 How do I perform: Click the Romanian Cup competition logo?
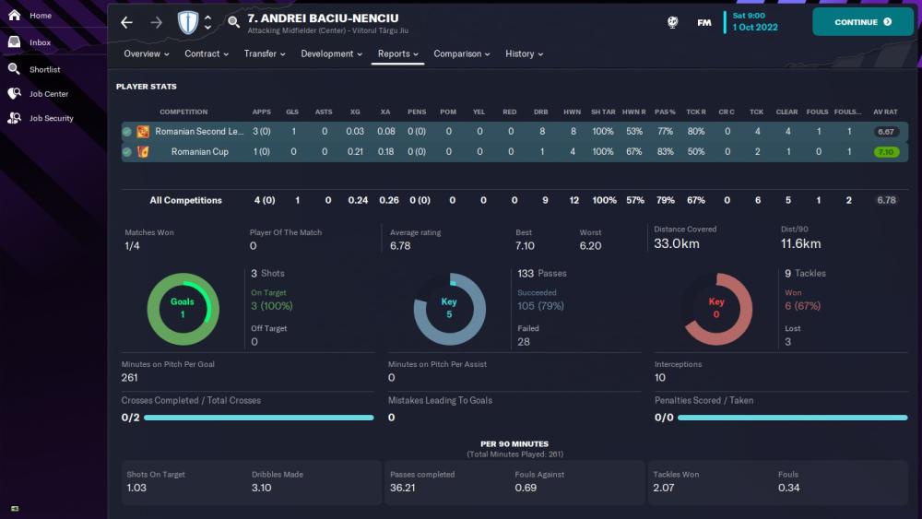pyautogui.click(x=144, y=151)
